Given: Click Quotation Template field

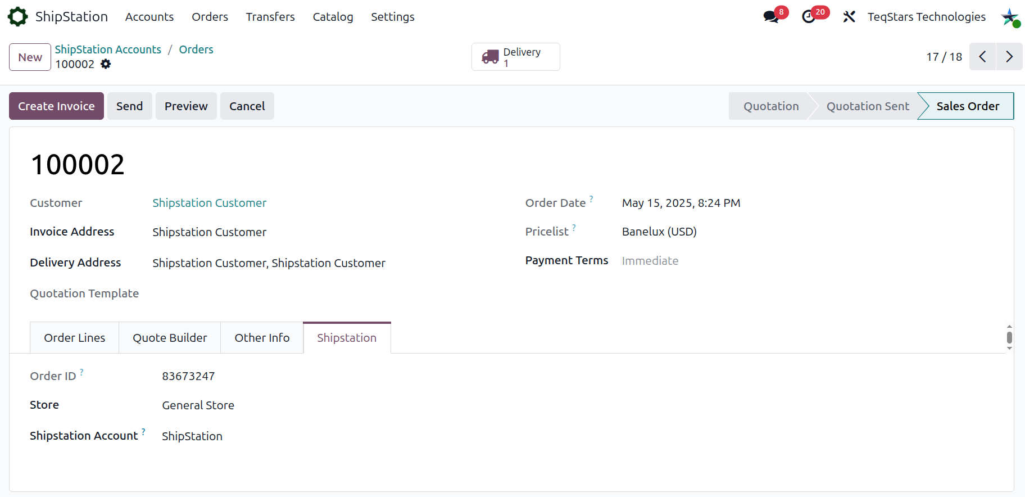Looking at the screenshot, I should click(x=84, y=293).
